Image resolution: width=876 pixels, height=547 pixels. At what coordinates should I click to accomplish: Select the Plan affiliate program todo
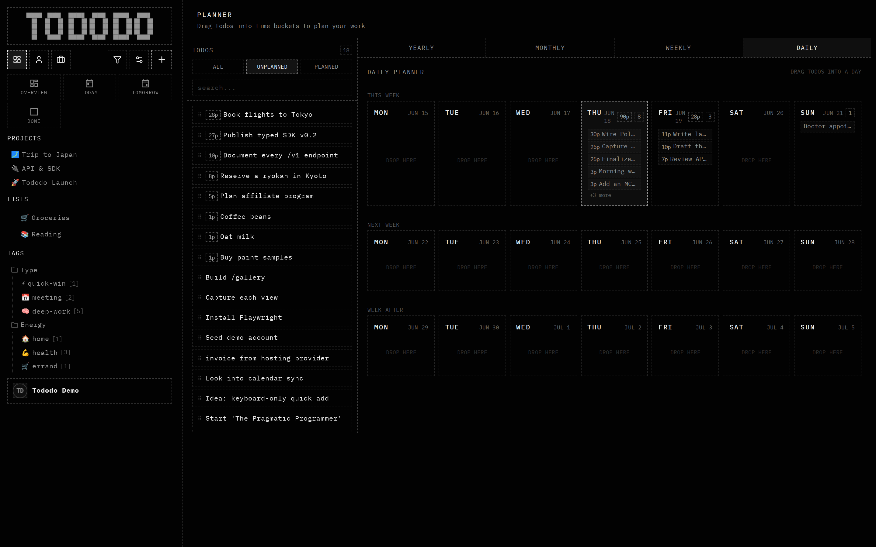(x=272, y=196)
